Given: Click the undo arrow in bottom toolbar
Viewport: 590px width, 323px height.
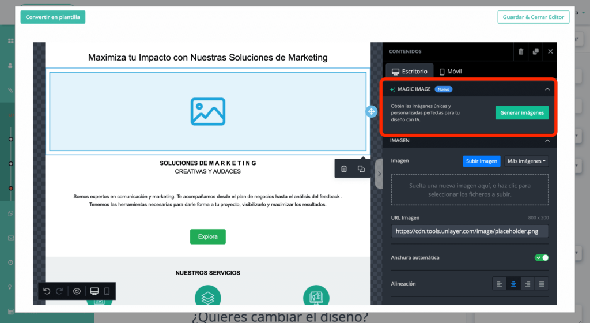Looking at the screenshot, I should (x=47, y=291).
